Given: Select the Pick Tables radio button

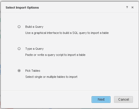Looking at the screenshot, I should 19,71.
